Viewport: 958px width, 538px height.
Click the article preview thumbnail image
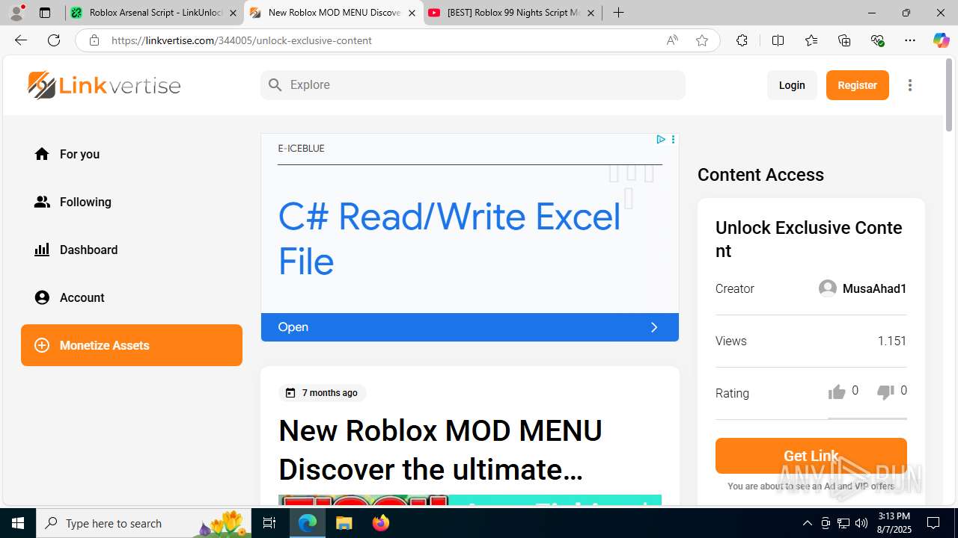point(470,500)
